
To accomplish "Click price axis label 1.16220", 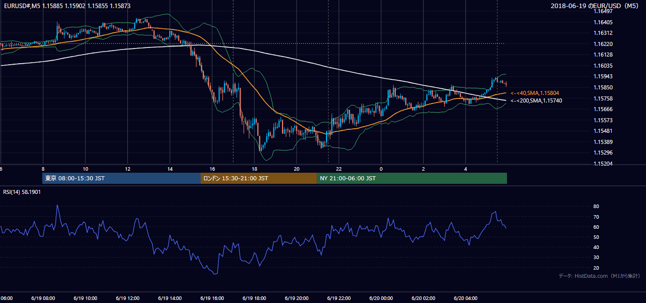I will (603, 44).
